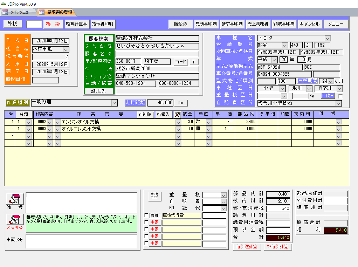
Task: Expand the 作業種別 dropdown 一般修理
Action: point(114,103)
